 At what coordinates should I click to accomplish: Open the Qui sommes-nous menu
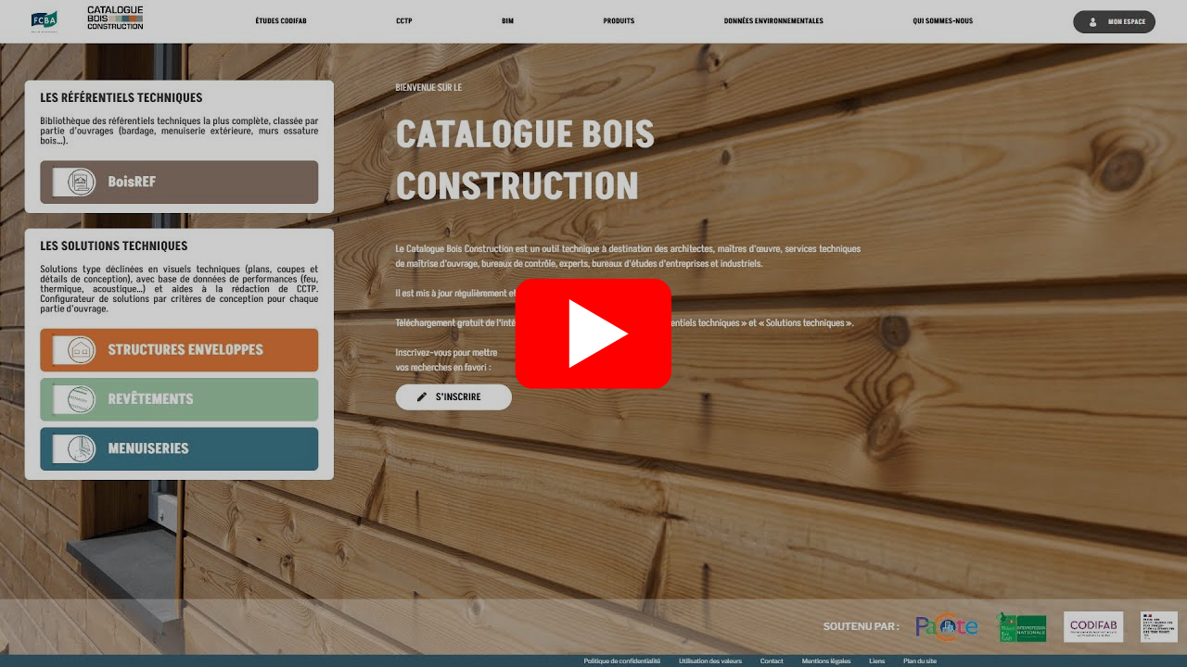(942, 21)
